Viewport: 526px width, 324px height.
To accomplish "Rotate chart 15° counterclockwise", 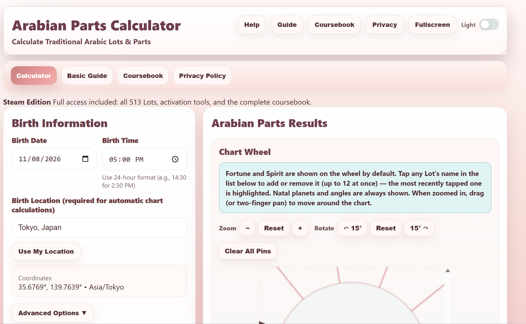I will click(353, 228).
